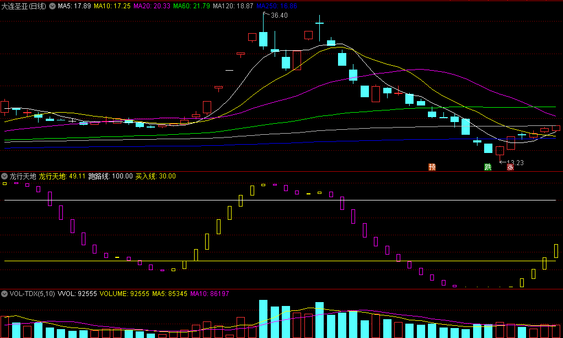This screenshot has width=563, height=338.
Task: Click the MA250 blue label
Action: 277,6
